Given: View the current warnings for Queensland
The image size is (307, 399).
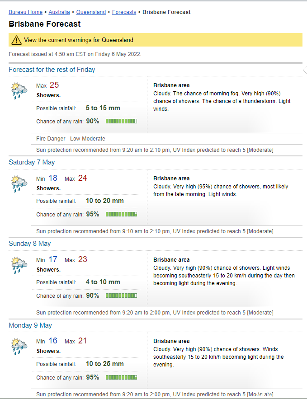Looking at the screenshot, I should tap(79, 40).
